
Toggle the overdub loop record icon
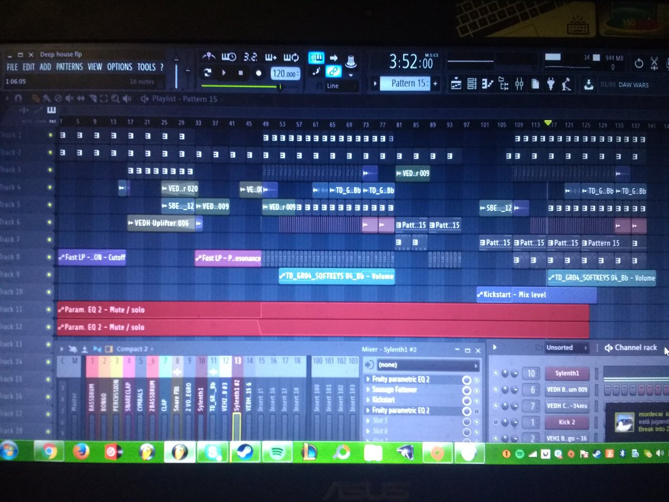292,57
